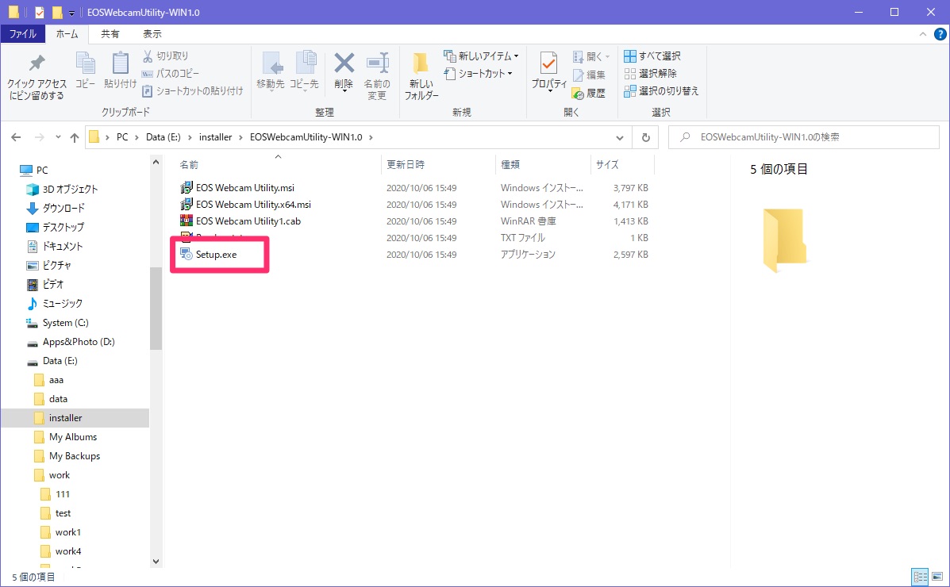Screen dimensions: 950x587
Task: Go back with left arrow
Action: (17, 137)
